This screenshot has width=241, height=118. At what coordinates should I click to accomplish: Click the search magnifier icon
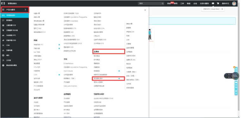[162, 3]
